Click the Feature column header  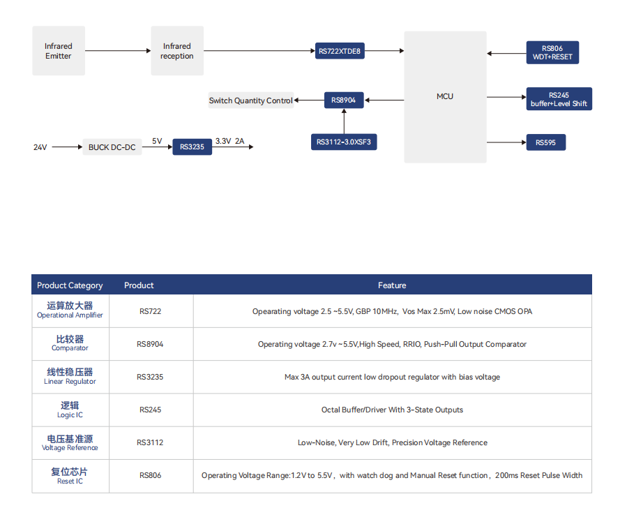[x=392, y=285]
